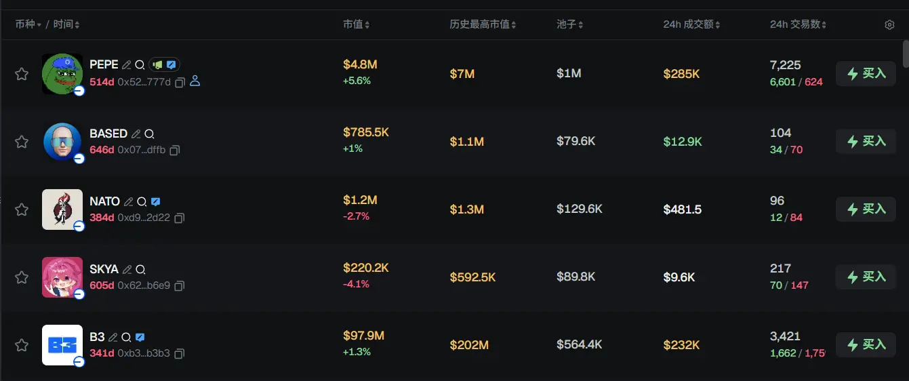
Task: Buy SKYA with the 买入 button
Action: coord(866,277)
